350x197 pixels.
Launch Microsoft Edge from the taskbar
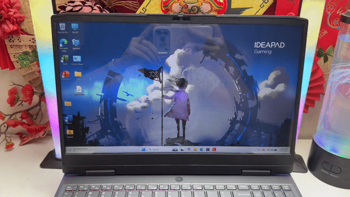pos(202,149)
